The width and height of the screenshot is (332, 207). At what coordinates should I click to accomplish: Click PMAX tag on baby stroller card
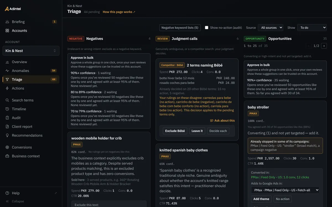tap(253, 113)
